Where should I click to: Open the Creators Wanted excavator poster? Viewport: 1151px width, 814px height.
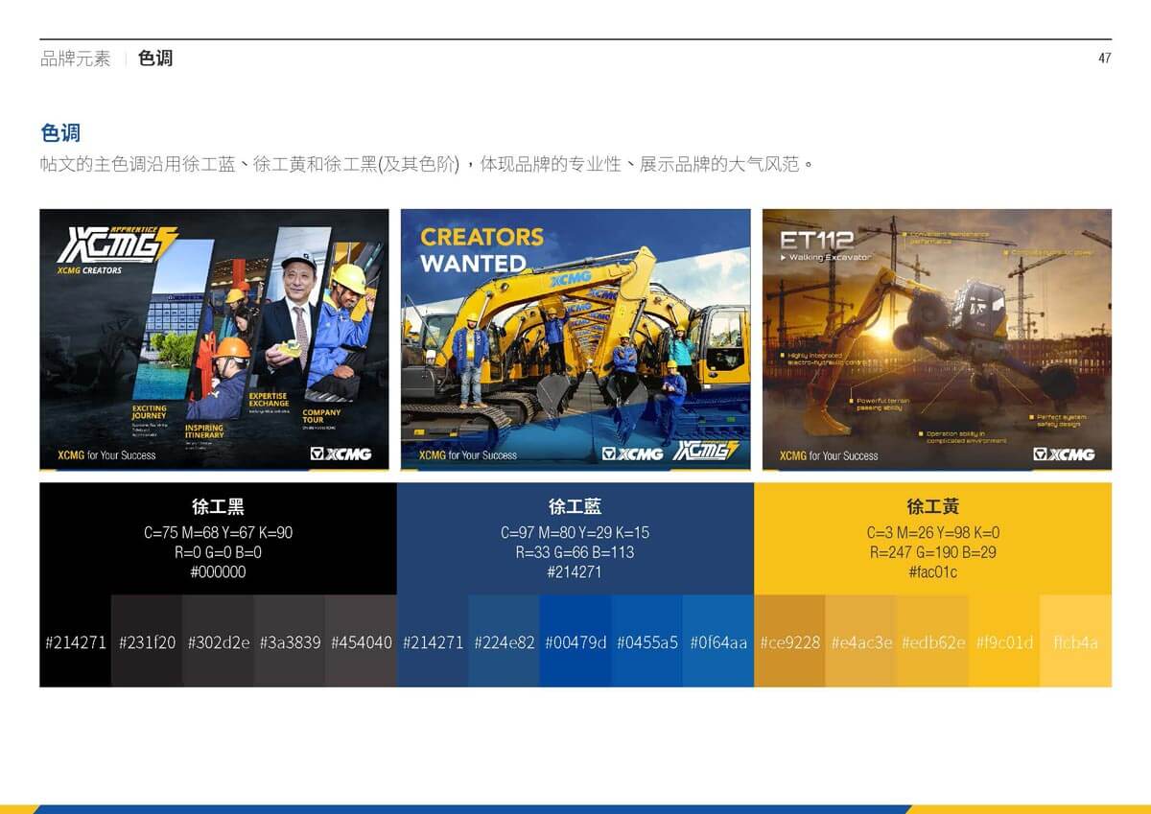click(x=575, y=340)
